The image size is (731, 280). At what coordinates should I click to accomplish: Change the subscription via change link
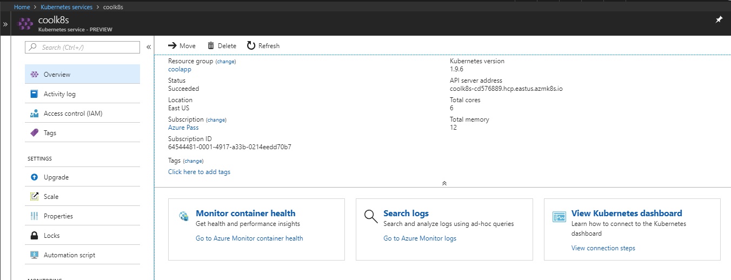tap(216, 120)
